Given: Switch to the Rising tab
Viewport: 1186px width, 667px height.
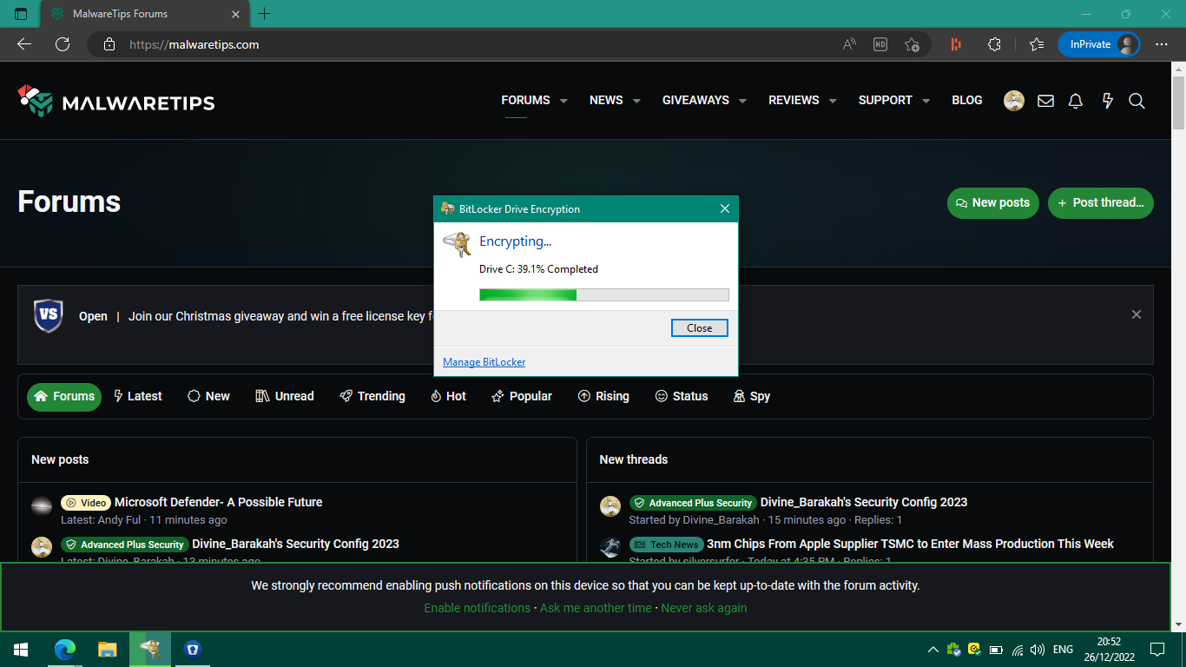Looking at the screenshot, I should 603,396.
